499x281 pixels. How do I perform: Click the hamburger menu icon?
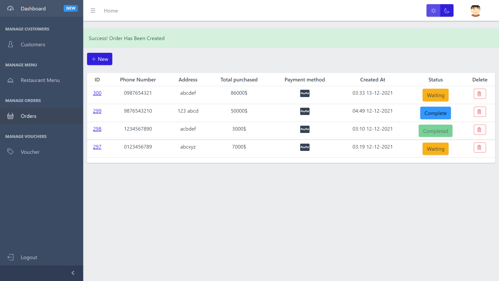93,11
